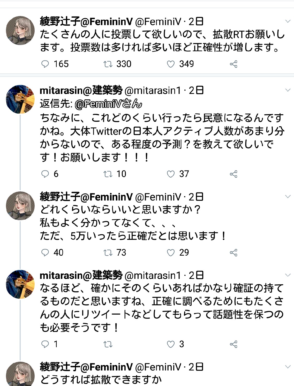Screen dimensions: 294x386
Task: Open dropdown menu on the top tweet
Action: 288,21
